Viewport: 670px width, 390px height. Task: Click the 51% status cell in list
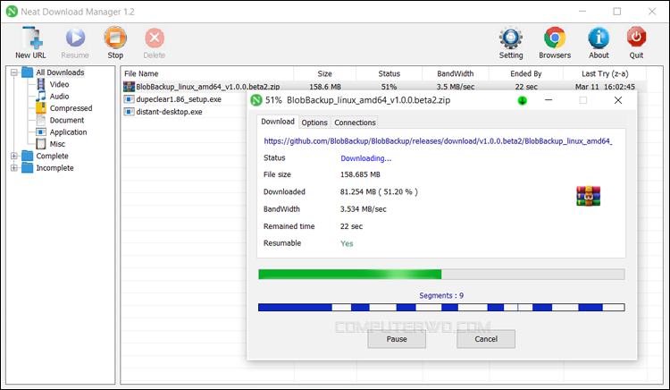(x=389, y=87)
